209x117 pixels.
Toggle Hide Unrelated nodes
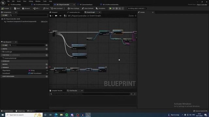(x=56, y=8)
